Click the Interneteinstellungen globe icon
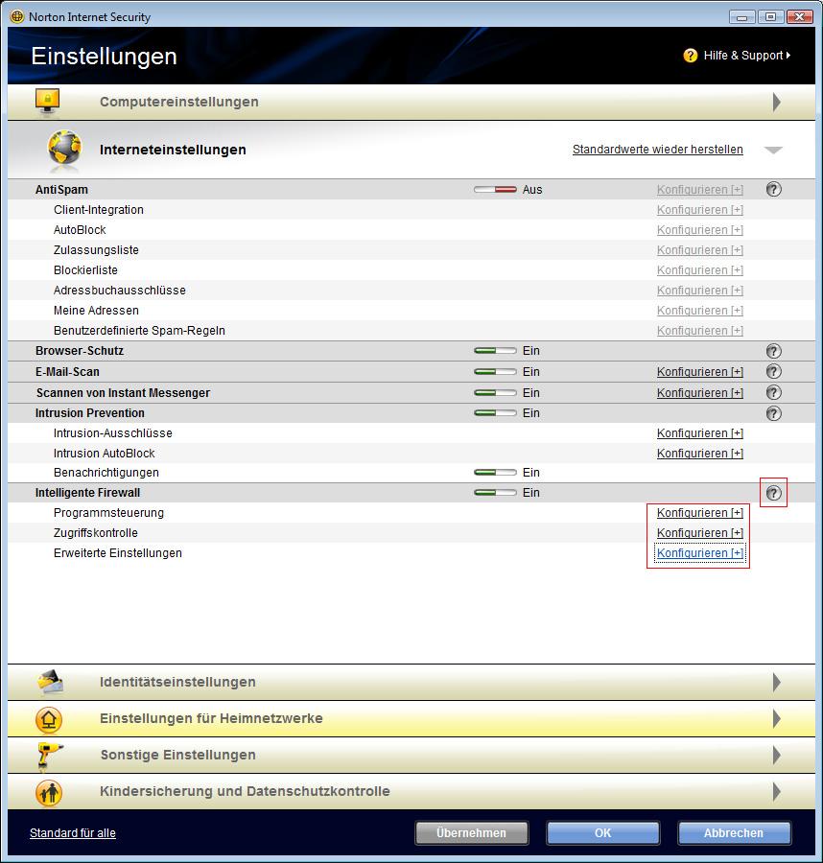 click(x=64, y=149)
